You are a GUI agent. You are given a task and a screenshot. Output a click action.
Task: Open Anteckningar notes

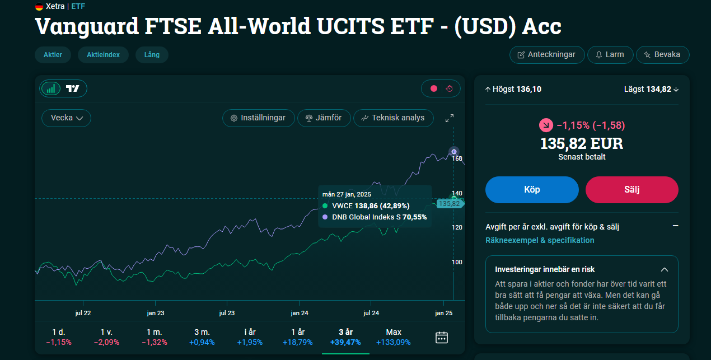547,55
